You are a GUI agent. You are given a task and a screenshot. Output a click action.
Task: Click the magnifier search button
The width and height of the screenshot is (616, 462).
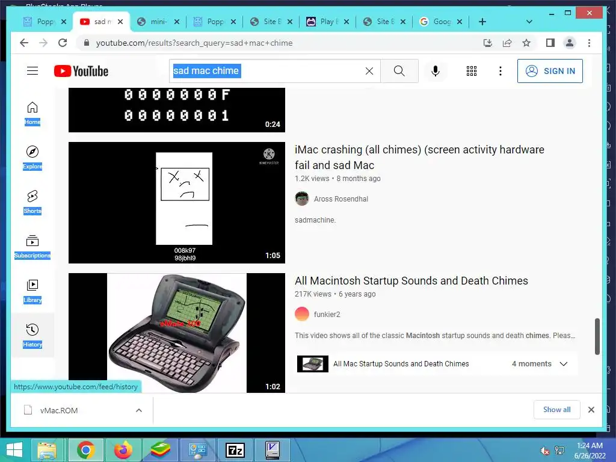click(399, 71)
